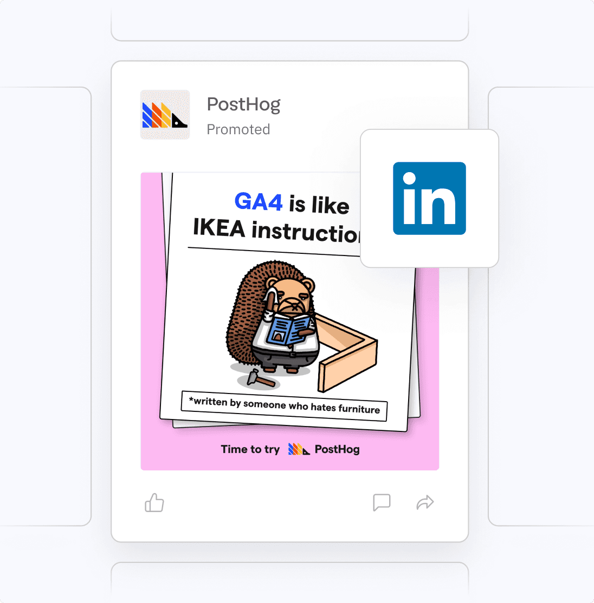Click the hammer lying on the floor
Image resolution: width=594 pixels, height=603 pixels.
[x=260, y=378]
